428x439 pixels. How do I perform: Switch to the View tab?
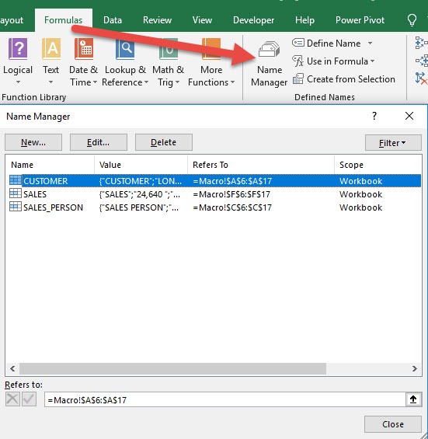(x=202, y=20)
